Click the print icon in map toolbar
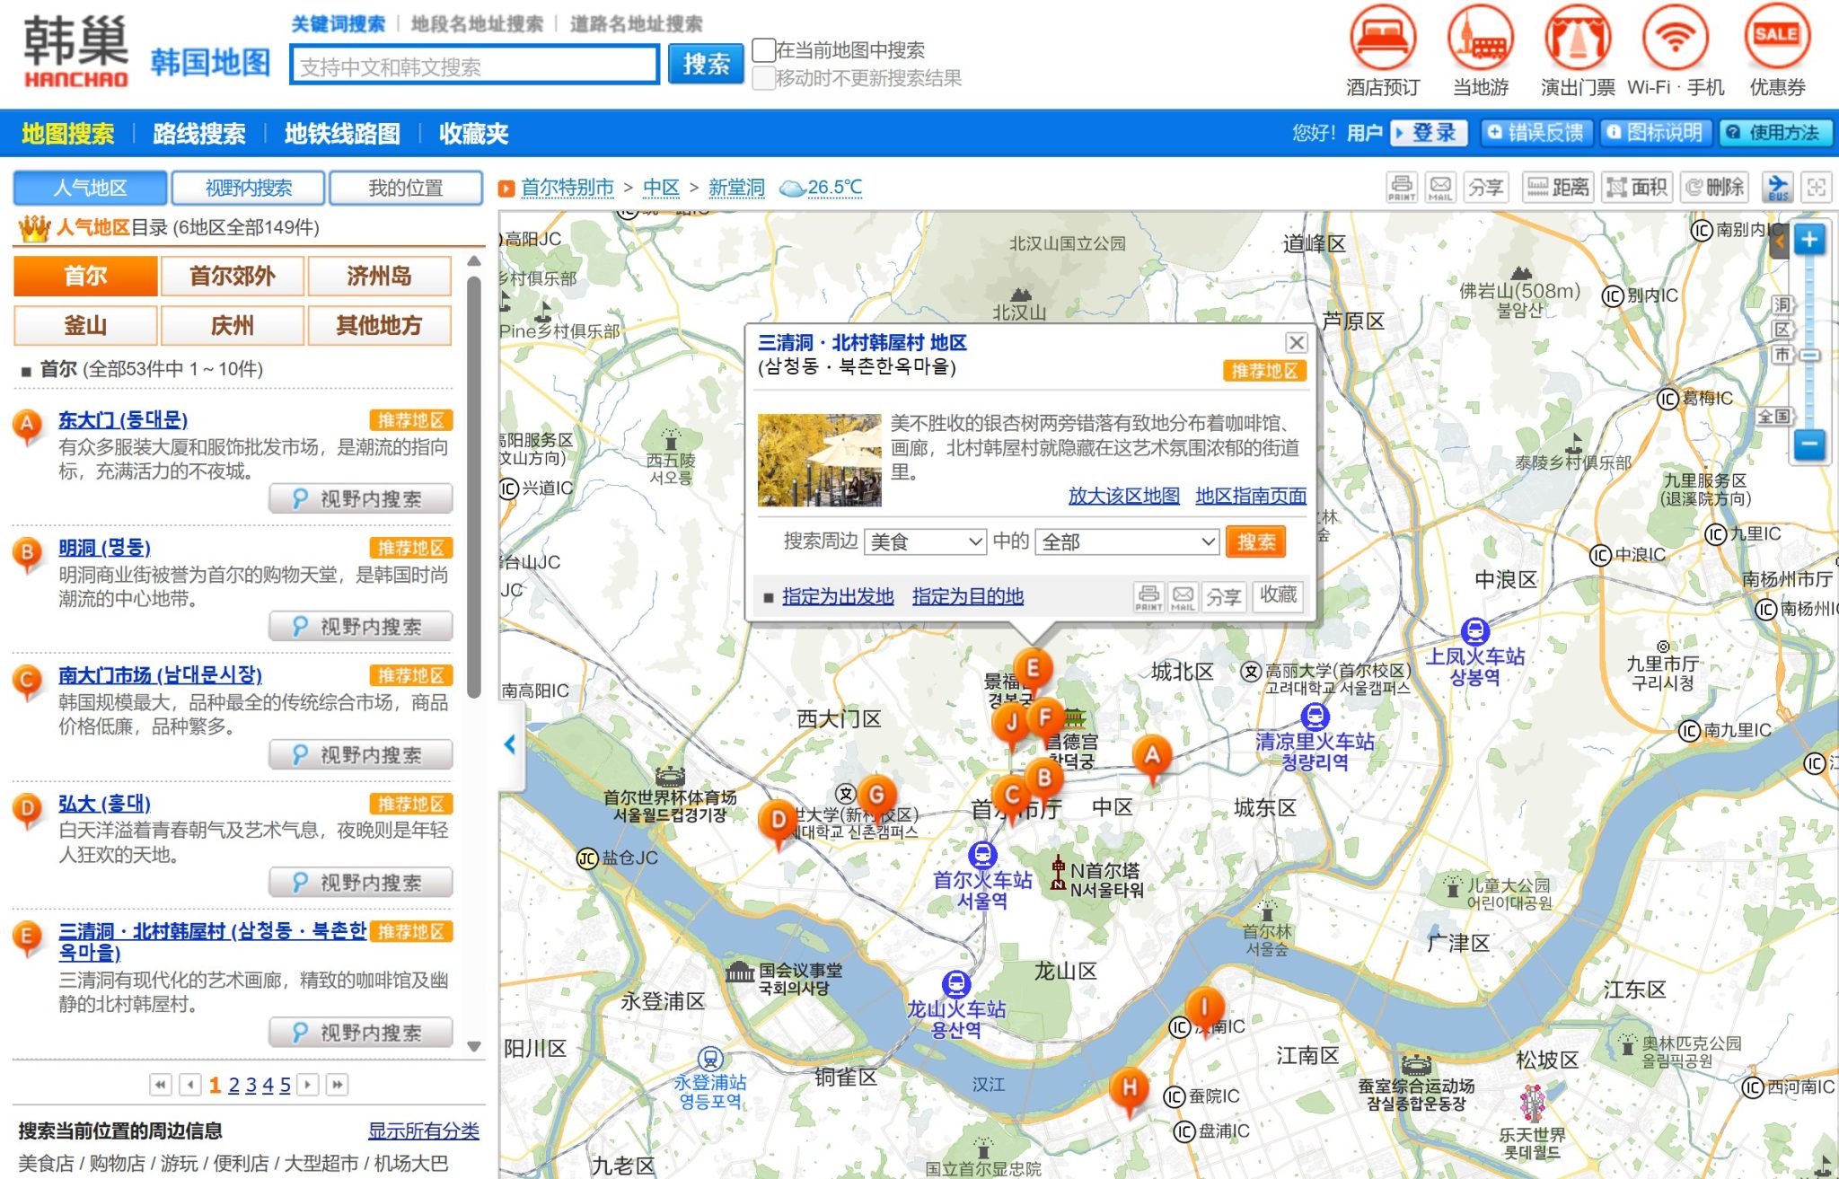Viewport: 1839px width, 1179px height. click(1402, 187)
